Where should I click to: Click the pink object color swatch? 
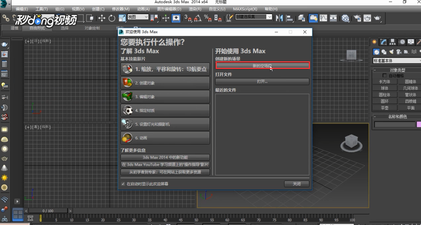coord(419,124)
